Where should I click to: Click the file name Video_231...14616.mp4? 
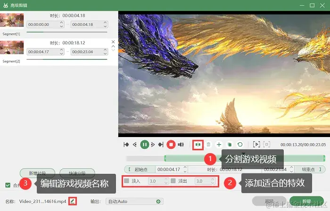pos(43,201)
